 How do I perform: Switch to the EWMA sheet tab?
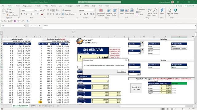point(33,106)
